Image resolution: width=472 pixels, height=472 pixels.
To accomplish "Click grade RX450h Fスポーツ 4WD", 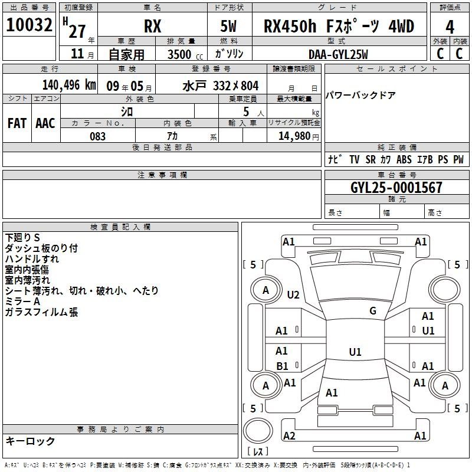I will pos(339,26).
